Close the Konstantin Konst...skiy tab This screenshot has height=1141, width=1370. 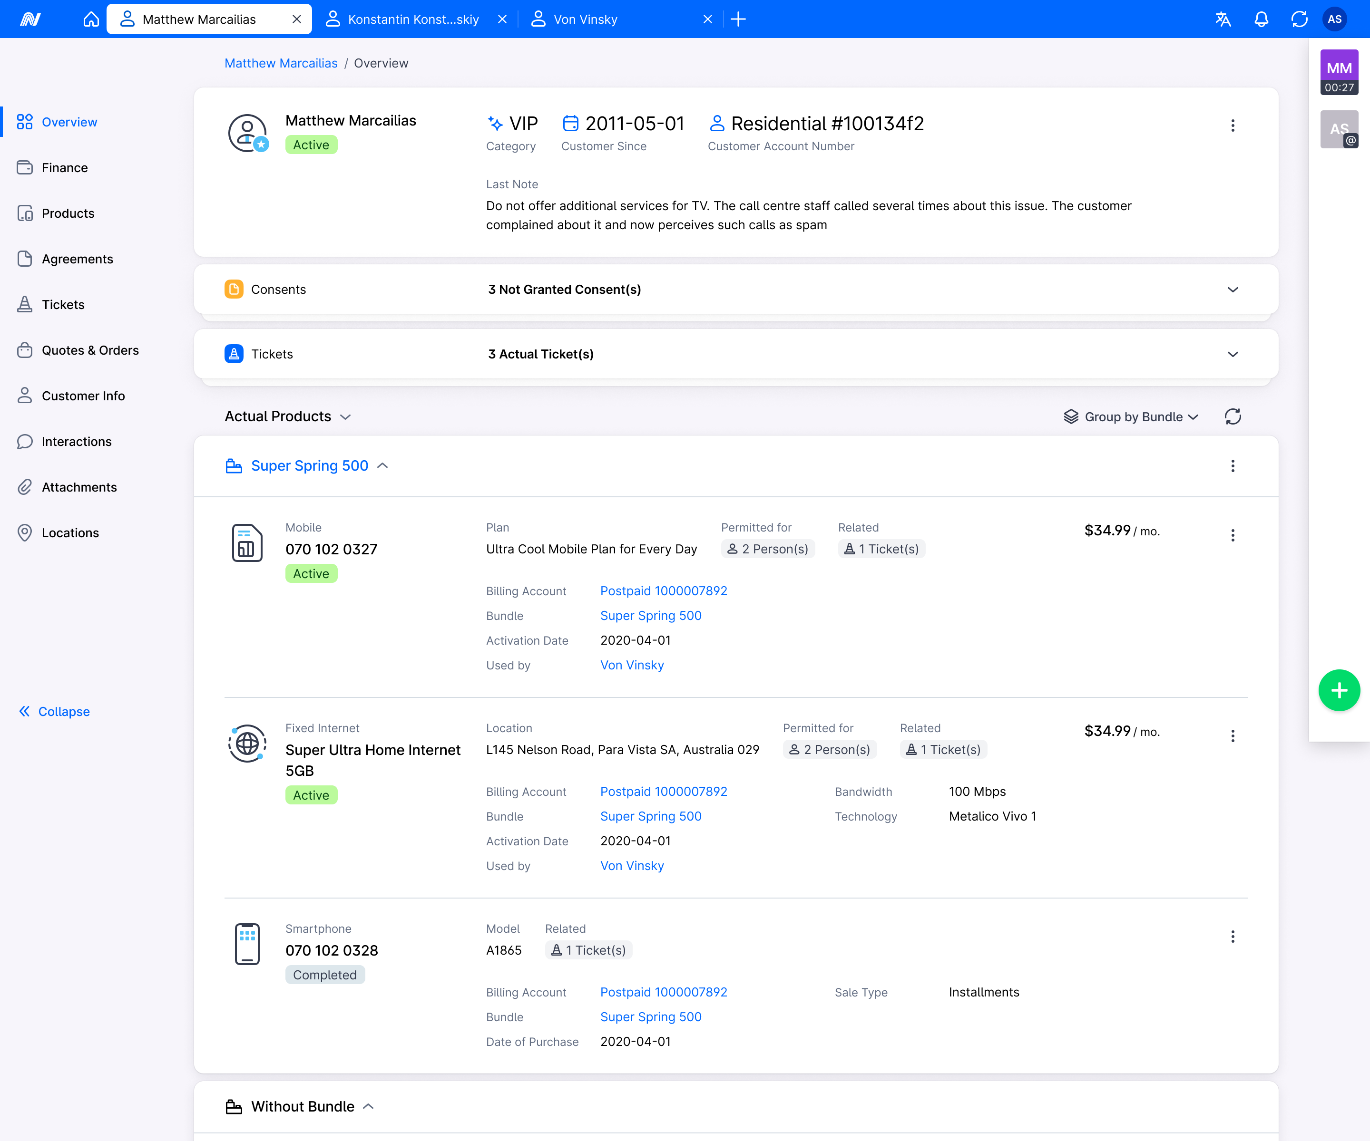point(502,19)
